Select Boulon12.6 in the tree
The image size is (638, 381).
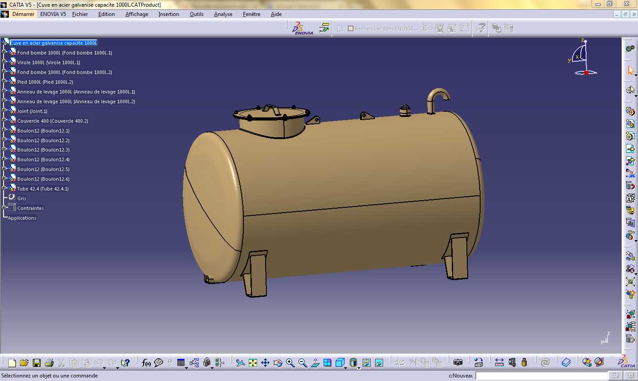tap(43, 179)
